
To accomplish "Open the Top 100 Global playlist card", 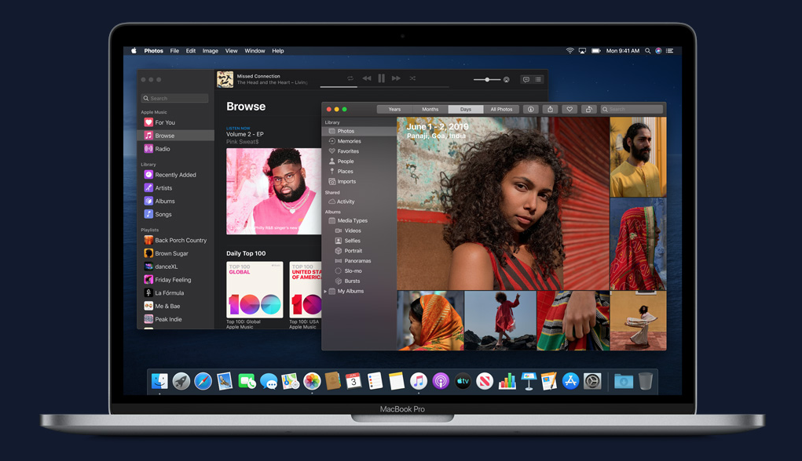I will [255, 290].
